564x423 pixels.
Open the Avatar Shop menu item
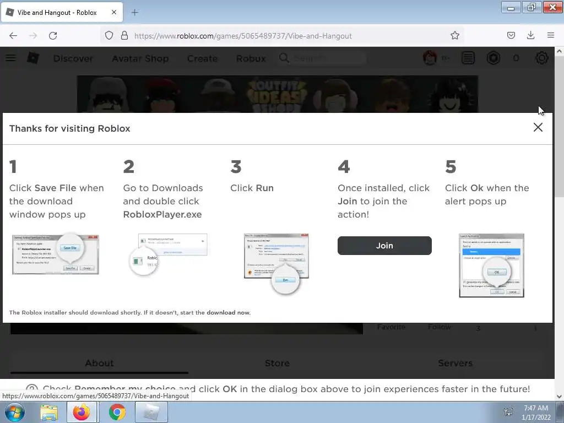(x=140, y=58)
